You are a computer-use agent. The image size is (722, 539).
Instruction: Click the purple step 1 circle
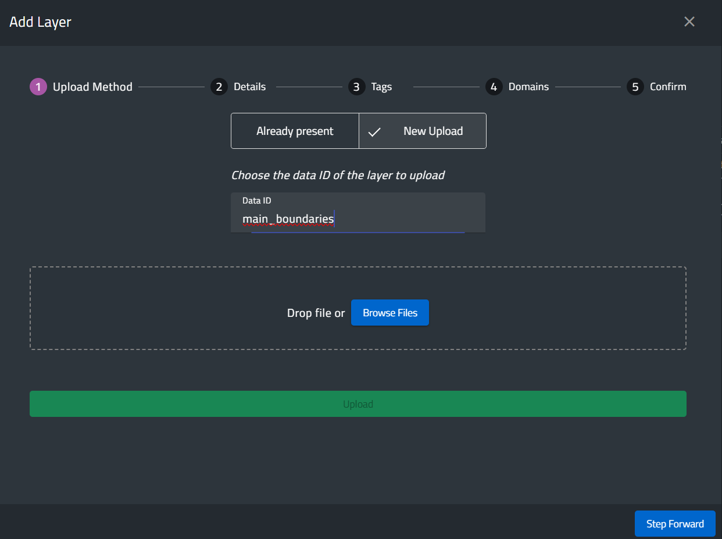tap(38, 87)
